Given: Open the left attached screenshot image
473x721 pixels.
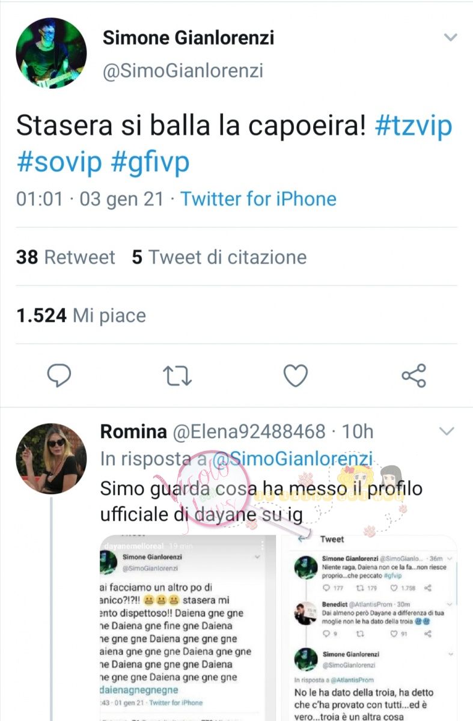Looking at the screenshot, I should (187, 628).
